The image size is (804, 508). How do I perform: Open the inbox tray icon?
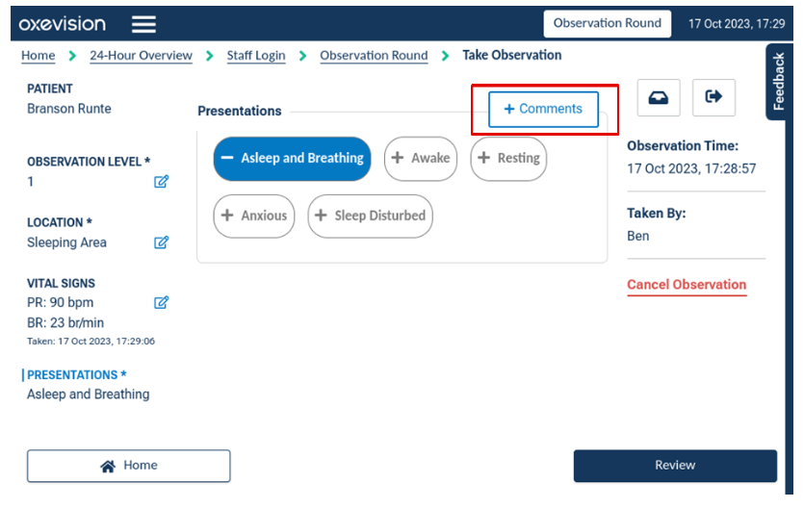click(x=659, y=97)
